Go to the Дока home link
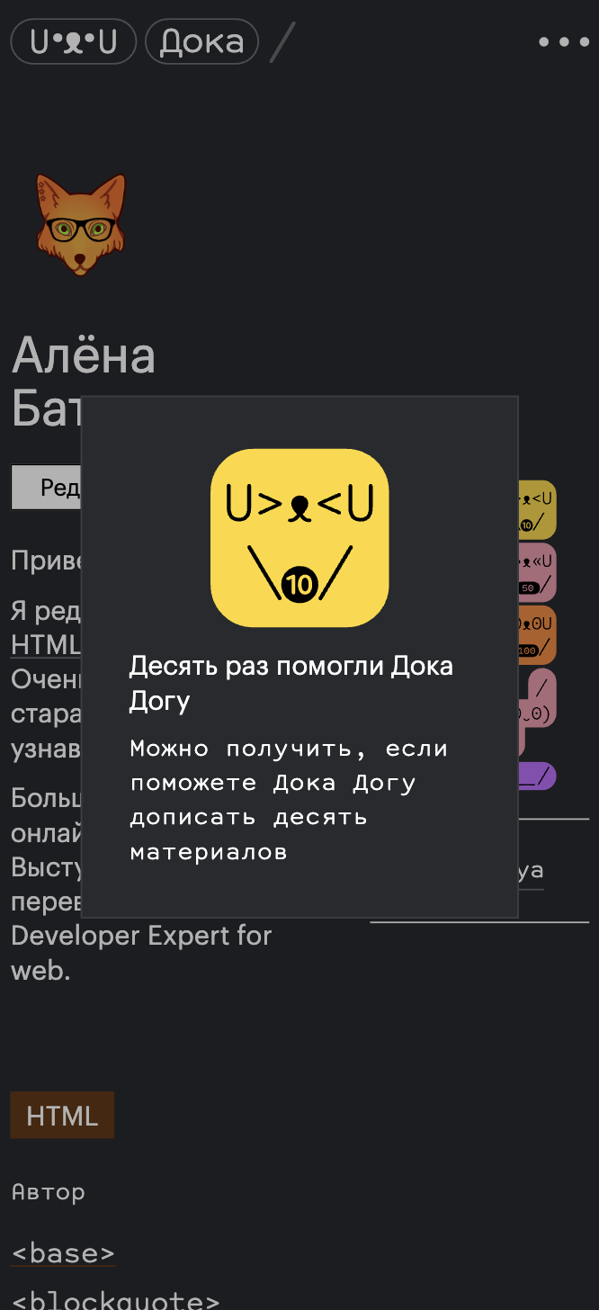This screenshot has width=599, height=1310. [x=201, y=42]
